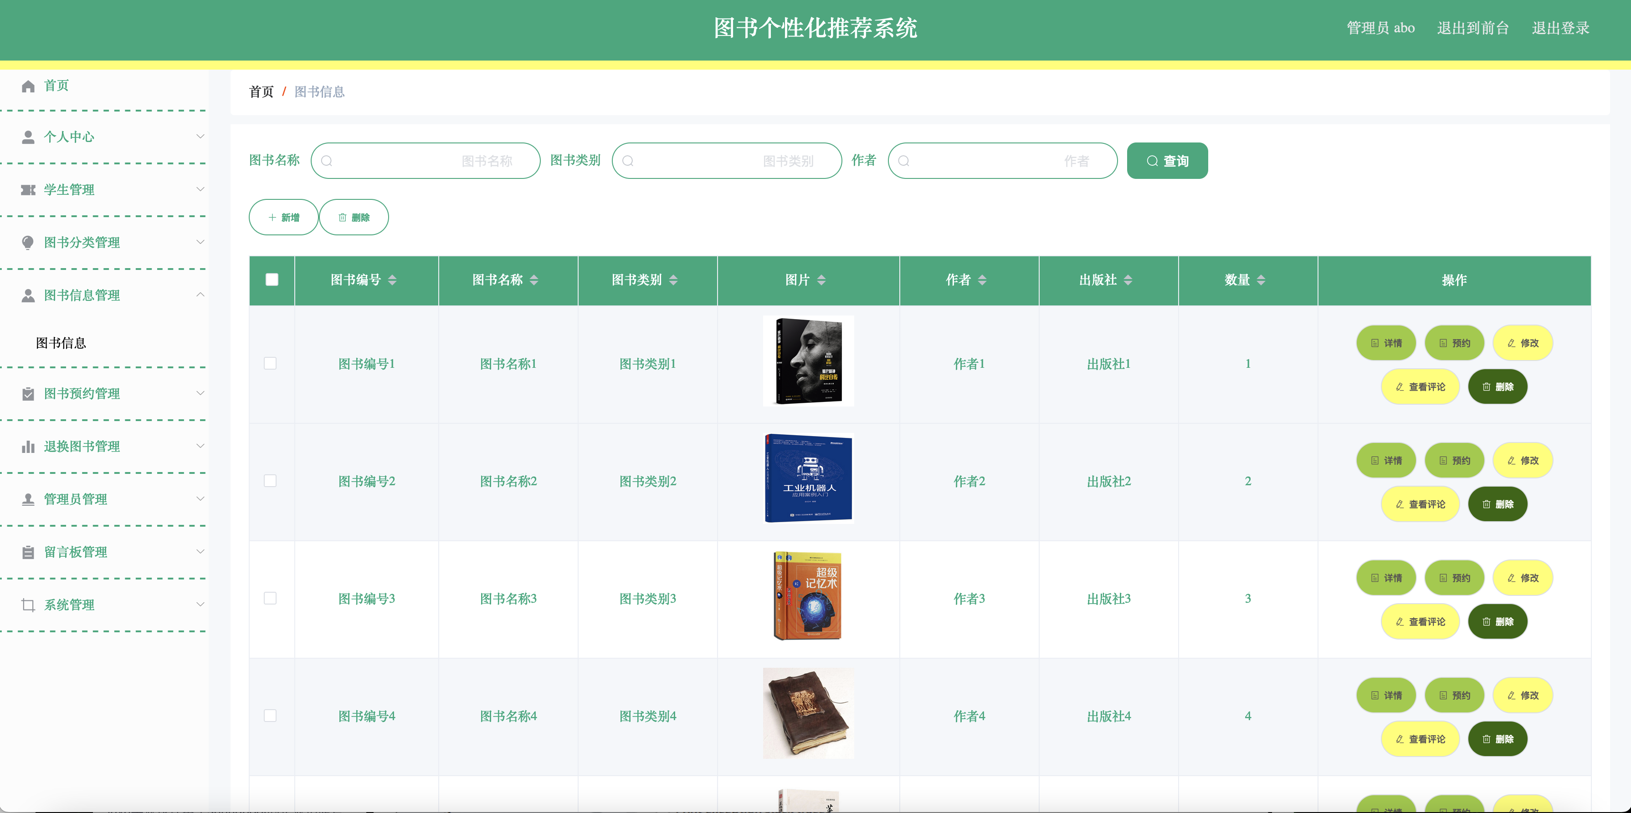Click the search icon in 图书名称 field
The width and height of the screenshot is (1631, 813).
click(327, 161)
